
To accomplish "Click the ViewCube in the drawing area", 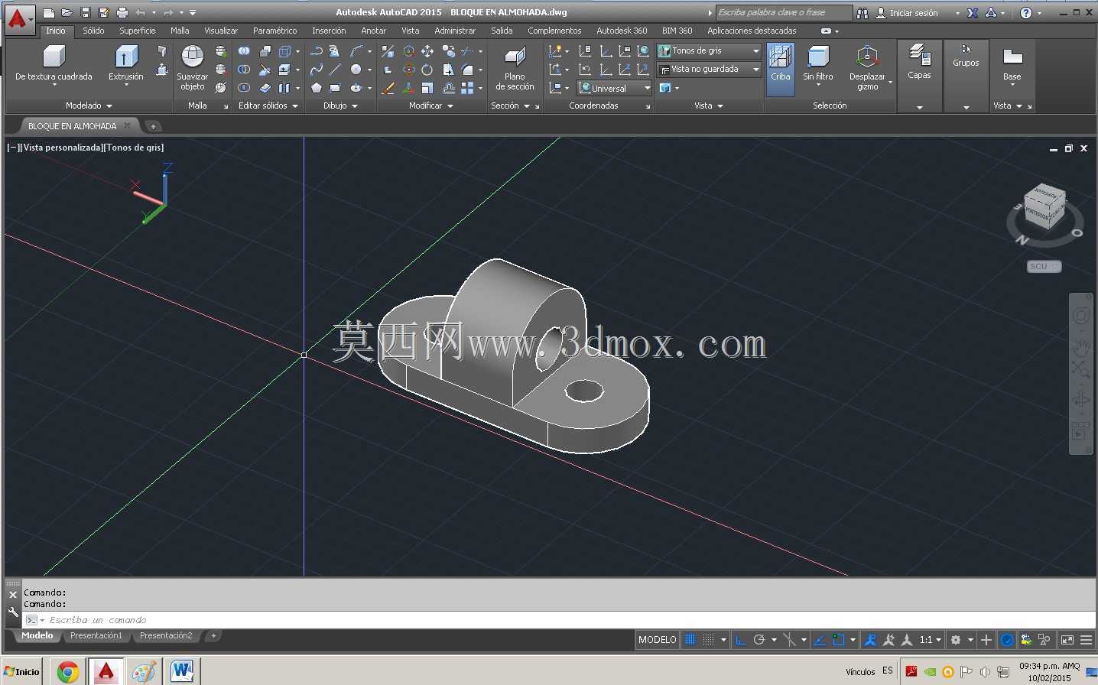I will click(x=1044, y=205).
